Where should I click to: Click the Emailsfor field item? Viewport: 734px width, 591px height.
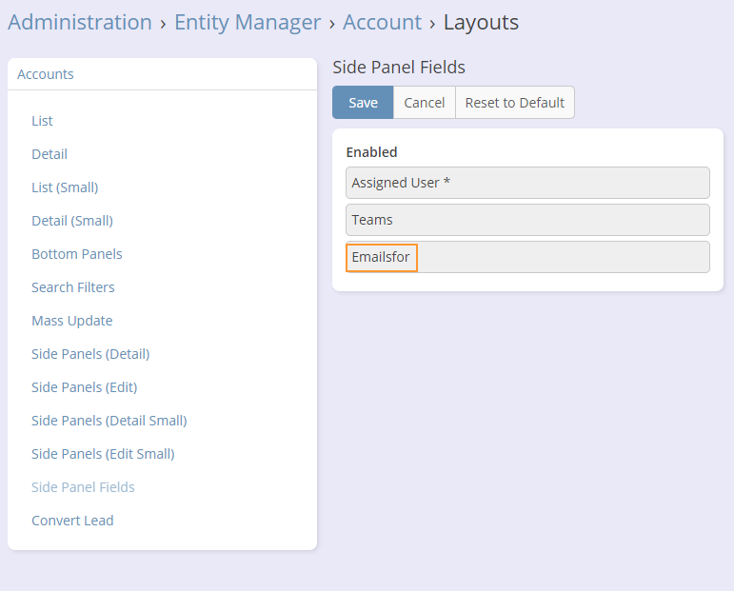[x=382, y=257]
